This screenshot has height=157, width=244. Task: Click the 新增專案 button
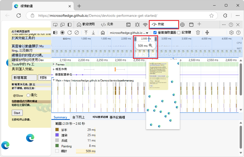coord(25,78)
